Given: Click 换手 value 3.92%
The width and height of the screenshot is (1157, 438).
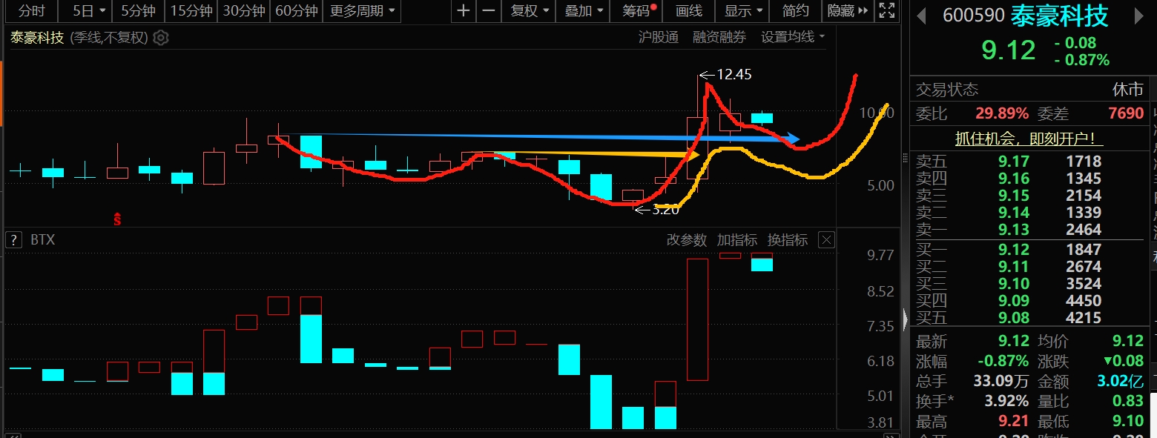Looking at the screenshot, I should click(x=1006, y=402).
